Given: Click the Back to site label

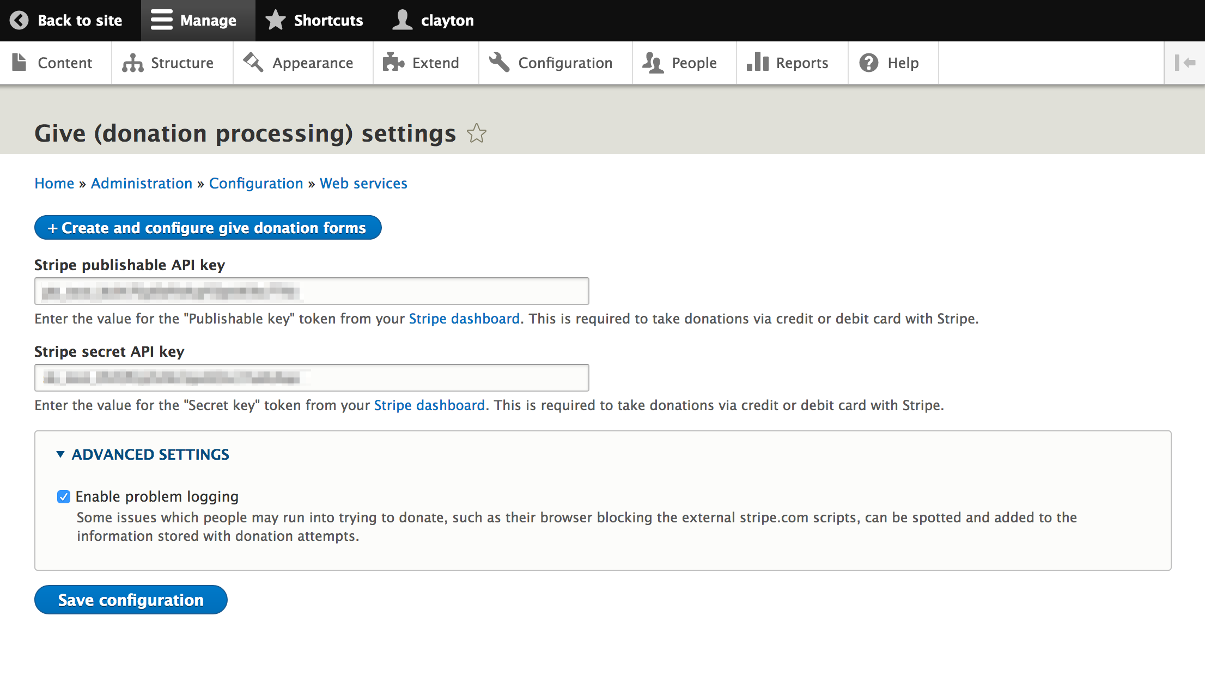Looking at the screenshot, I should [80, 21].
